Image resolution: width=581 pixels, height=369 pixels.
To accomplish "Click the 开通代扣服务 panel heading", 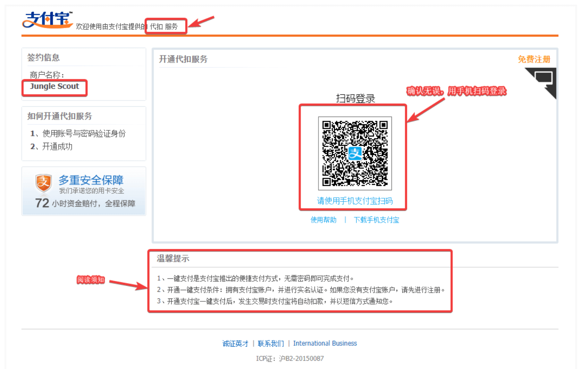I will [183, 59].
